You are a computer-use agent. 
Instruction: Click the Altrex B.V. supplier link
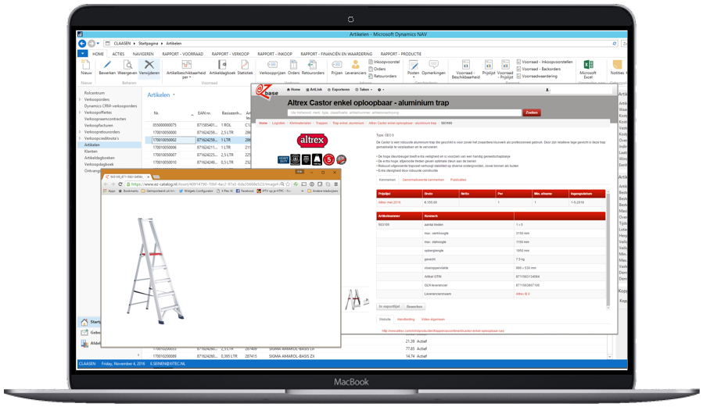[x=522, y=295]
